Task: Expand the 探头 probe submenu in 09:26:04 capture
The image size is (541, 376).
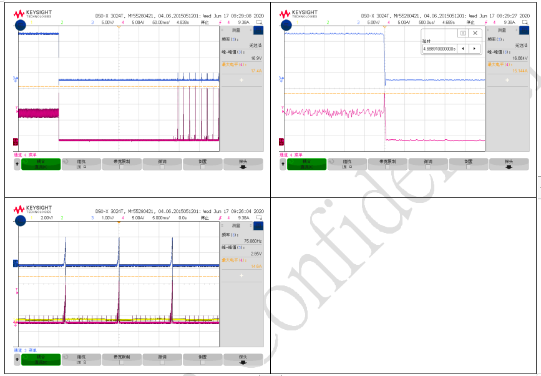Action: click(243, 360)
